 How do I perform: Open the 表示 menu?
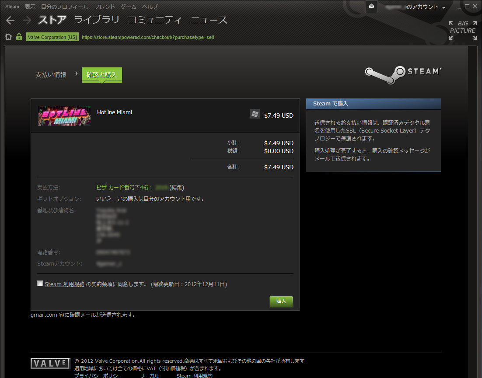click(30, 7)
